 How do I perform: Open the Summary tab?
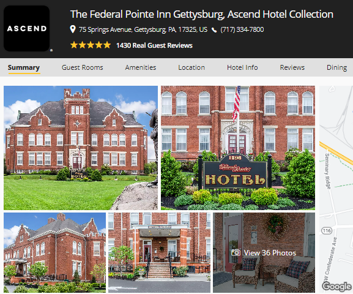coord(24,67)
